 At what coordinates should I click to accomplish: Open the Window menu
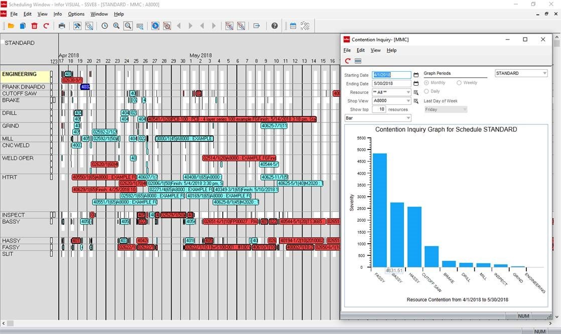coord(99,14)
